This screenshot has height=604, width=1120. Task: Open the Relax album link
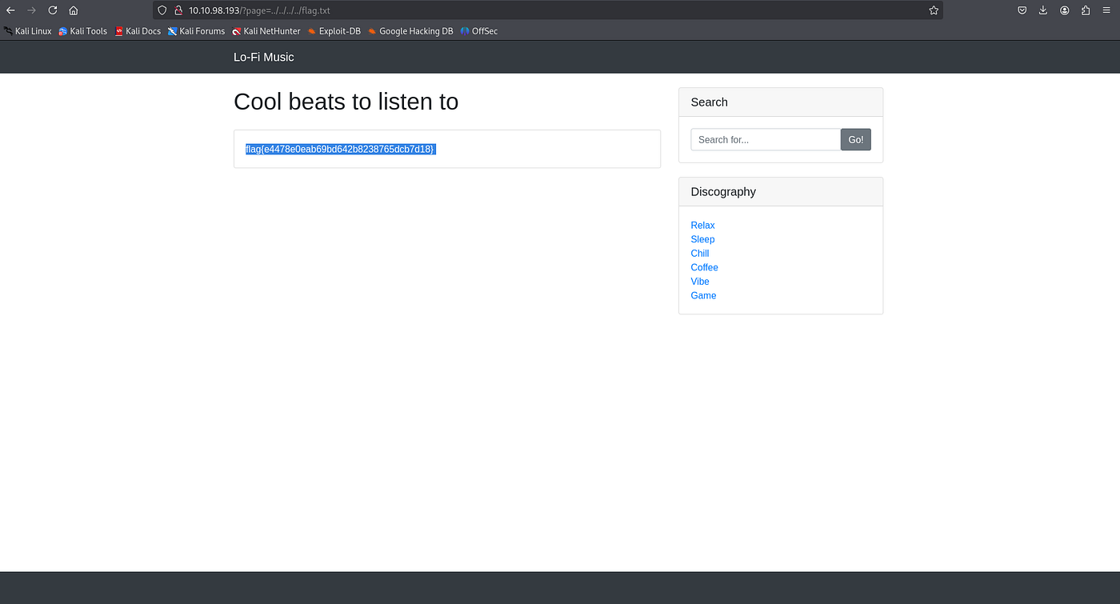click(702, 225)
